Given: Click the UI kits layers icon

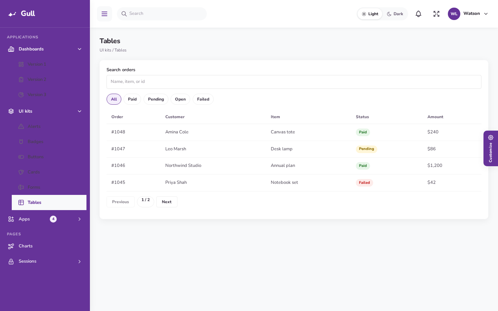Looking at the screenshot, I should [11, 111].
